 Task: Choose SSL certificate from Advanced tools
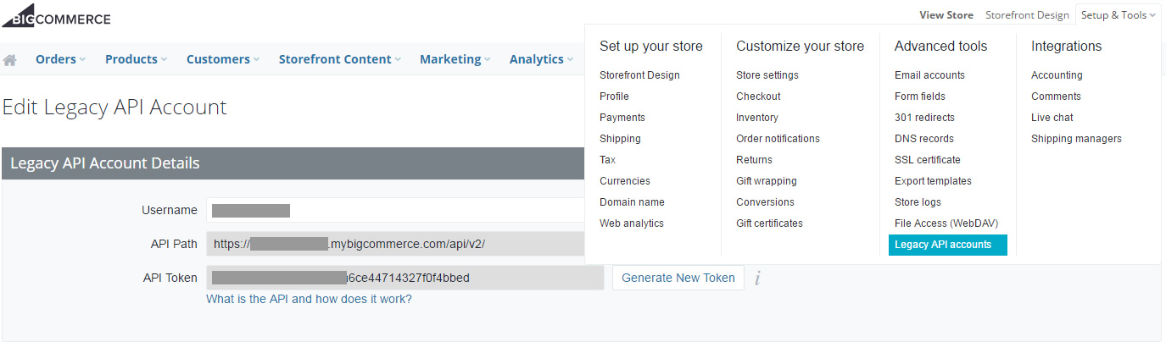tap(927, 160)
